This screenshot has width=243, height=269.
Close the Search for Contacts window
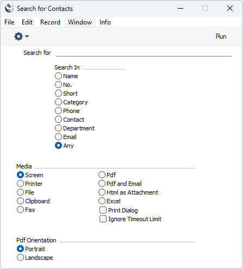pyautogui.click(x=230, y=8)
